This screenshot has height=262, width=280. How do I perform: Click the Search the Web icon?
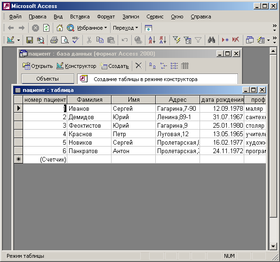[x=71, y=28]
